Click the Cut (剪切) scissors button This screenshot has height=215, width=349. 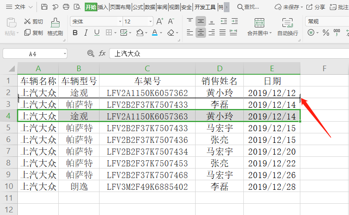pyautogui.click(x=33, y=21)
